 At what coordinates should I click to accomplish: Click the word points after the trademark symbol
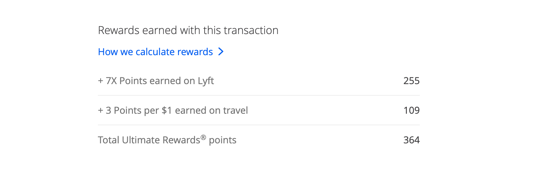pyautogui.click(x=223, y=140)
